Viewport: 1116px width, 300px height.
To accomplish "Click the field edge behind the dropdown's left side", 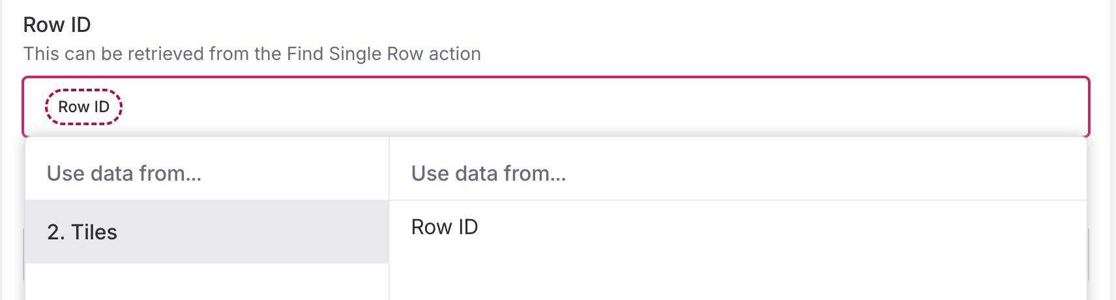I will [x=23, y=253].
